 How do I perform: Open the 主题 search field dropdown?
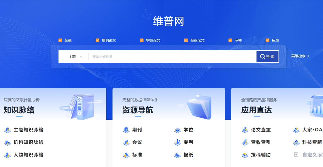(x=75, y=57)
